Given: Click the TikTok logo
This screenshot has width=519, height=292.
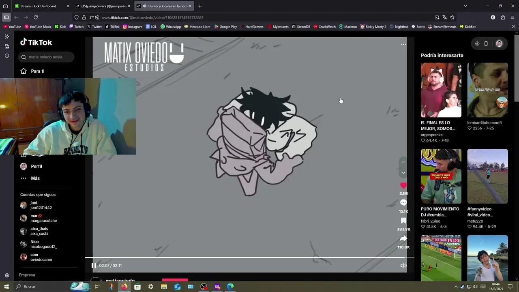Looking at the screenshot, I should click(36, 42).
